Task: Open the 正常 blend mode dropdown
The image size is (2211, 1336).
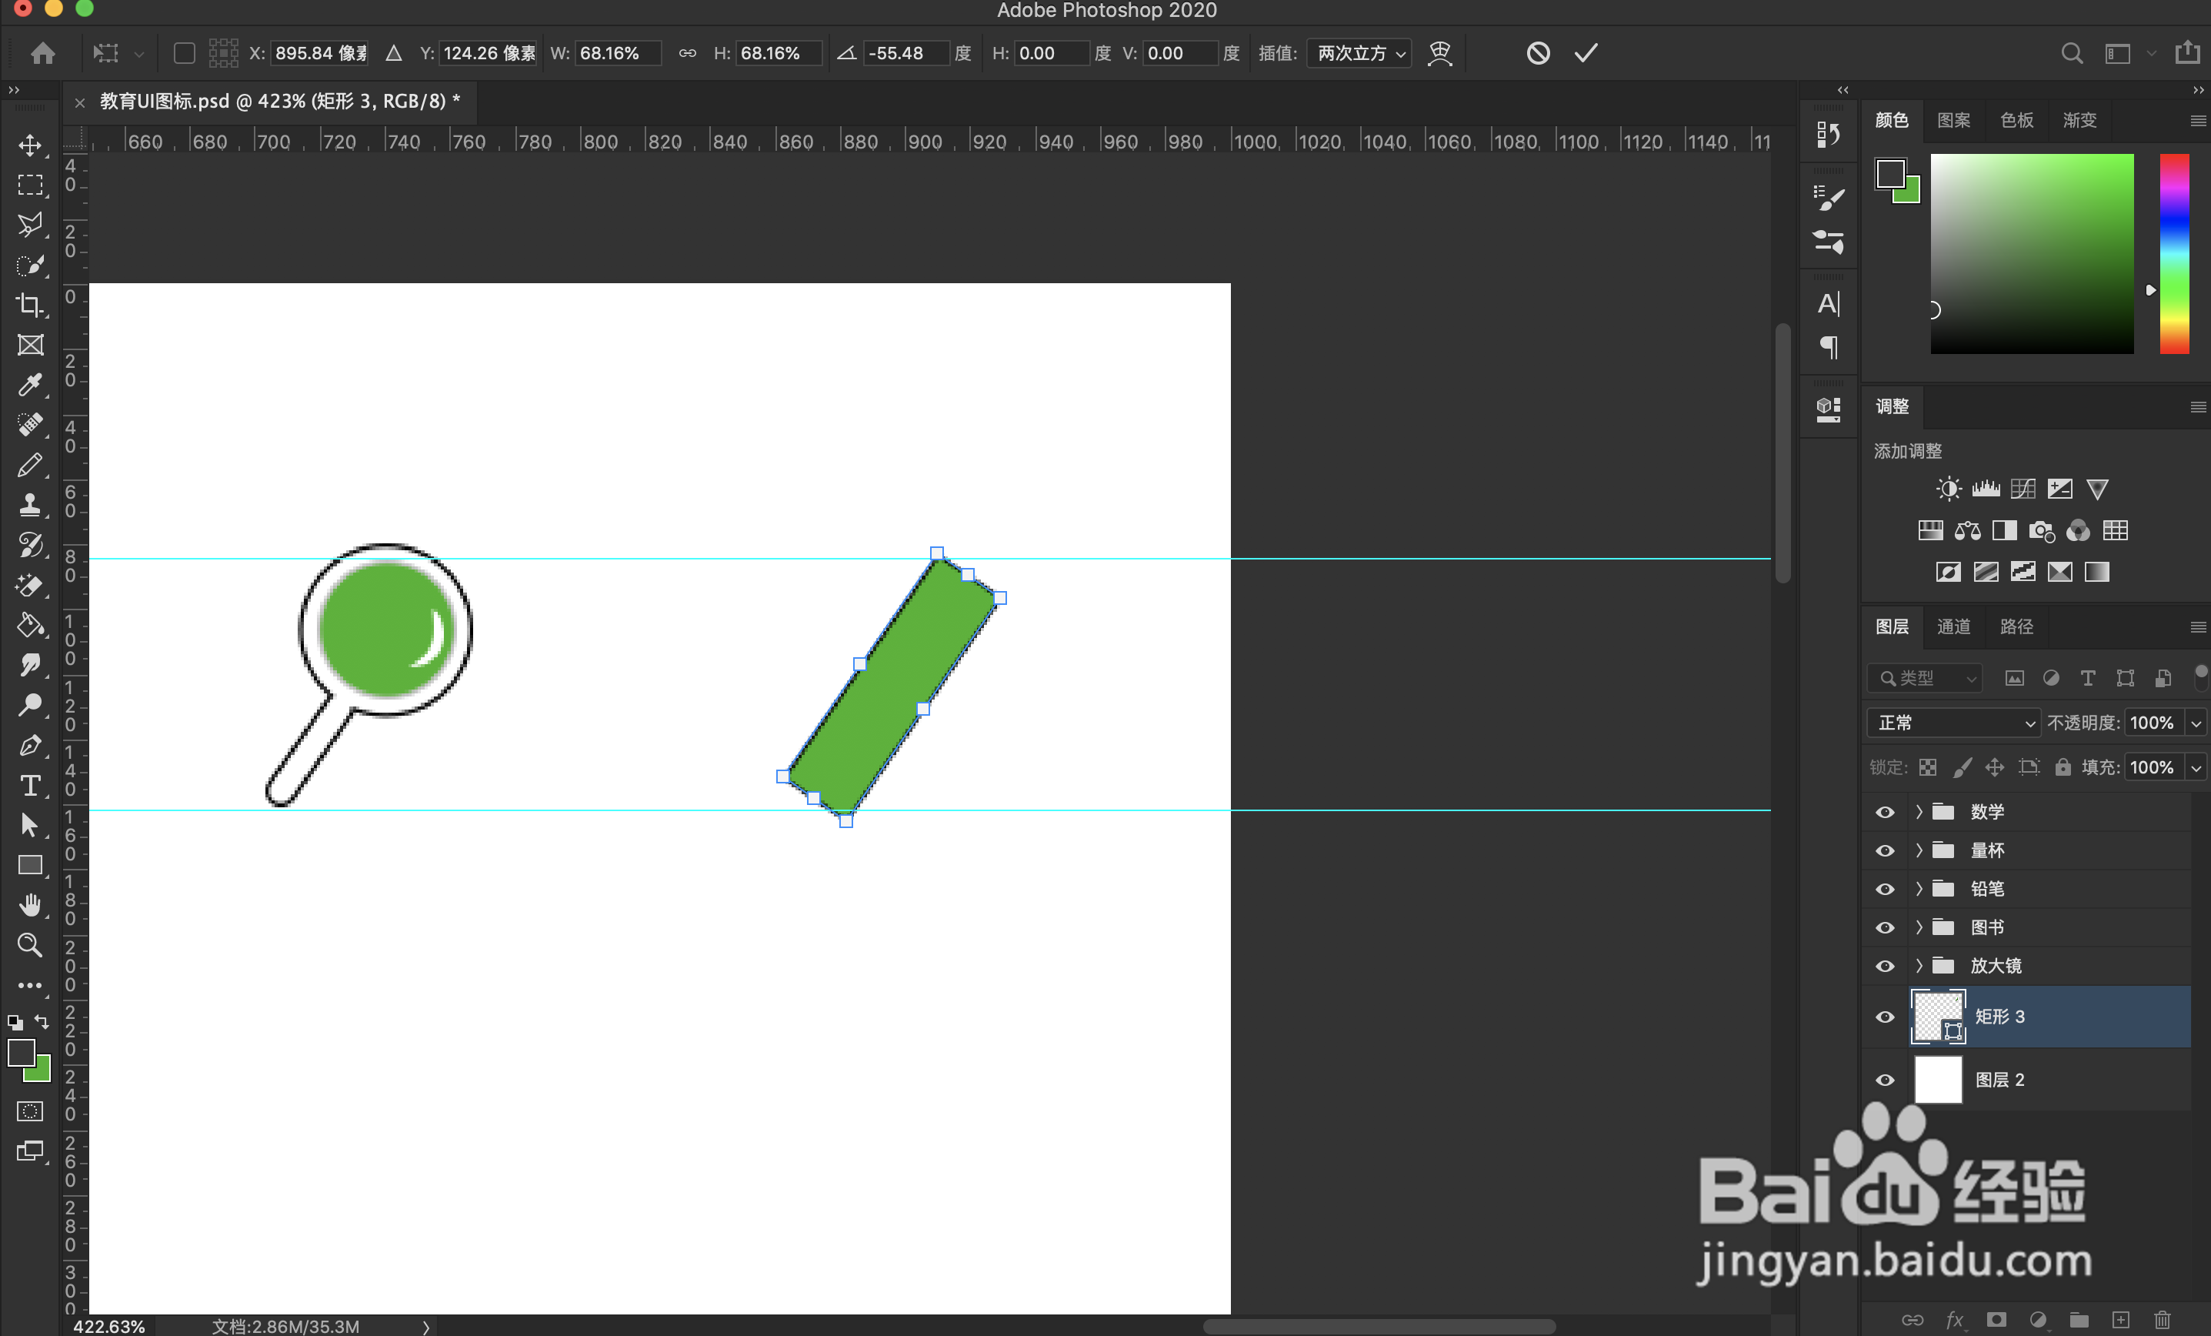Action: pos(1953,723)
